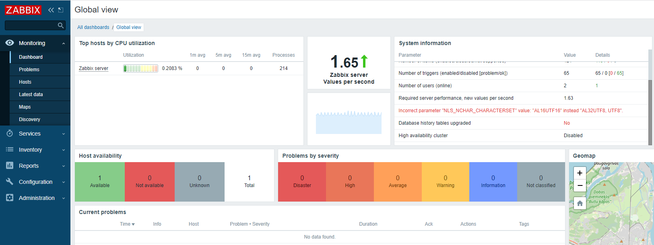Expand the Services menu section

tap(64, 134)
